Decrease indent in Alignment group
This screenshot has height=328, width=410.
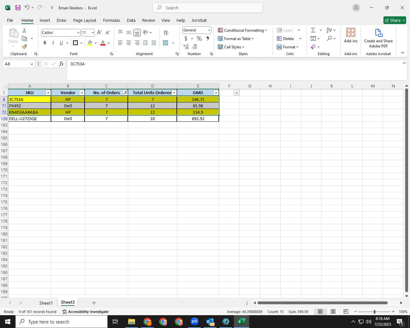(x=145, y=43)
